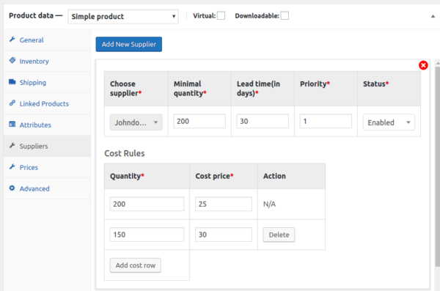The height and width of the screenshot is (291, 440).
Task: Click the cost rule Quantity field 200
Action: [x=147, y=204]
